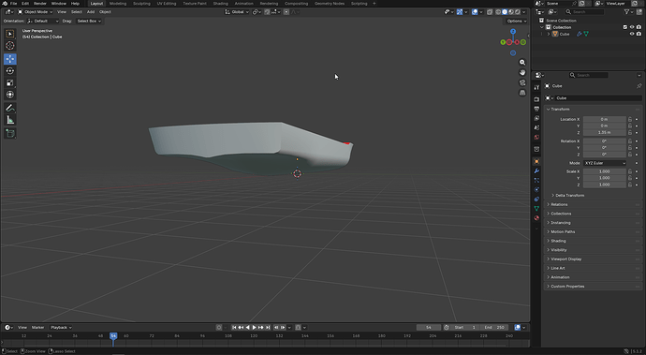Screen dimensions: 646x355
Task: Switch to Solid viewport shading
Action: [505, 12]
